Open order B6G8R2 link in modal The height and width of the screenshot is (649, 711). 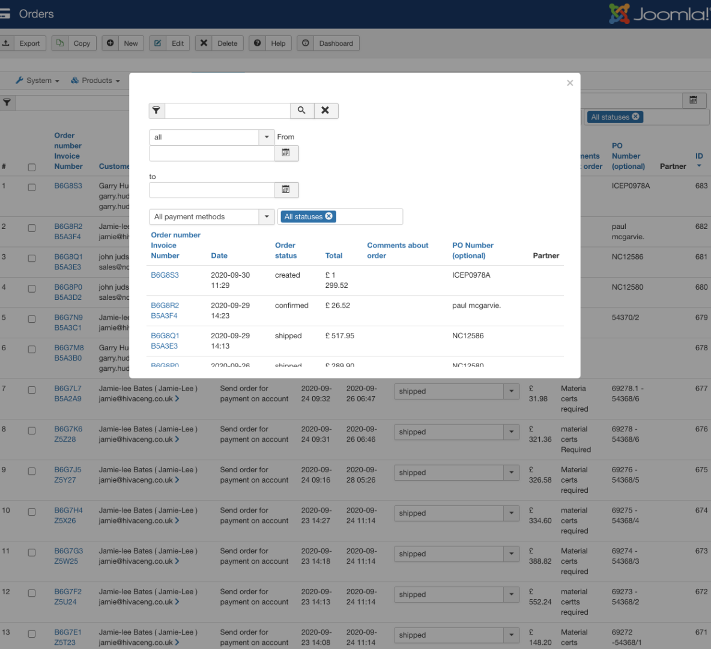coord(165,305)
